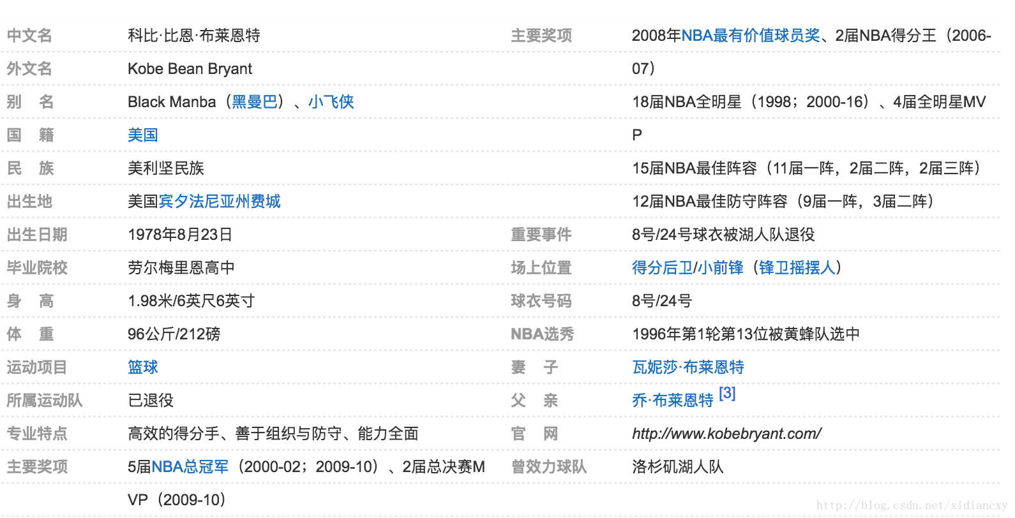Open the [3] citation reference
1015x518 pixels.
click(x=727, y=393)
